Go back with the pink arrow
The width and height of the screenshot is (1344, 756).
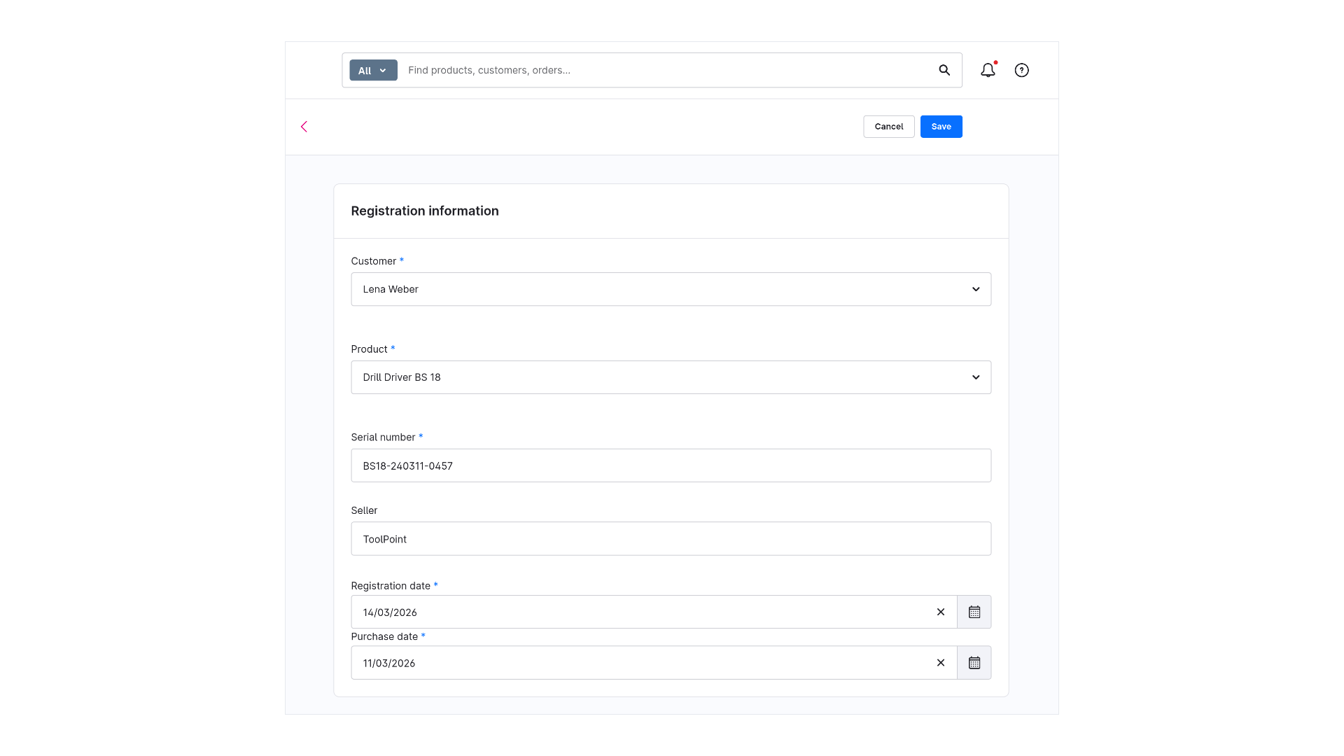click(304, 127)
